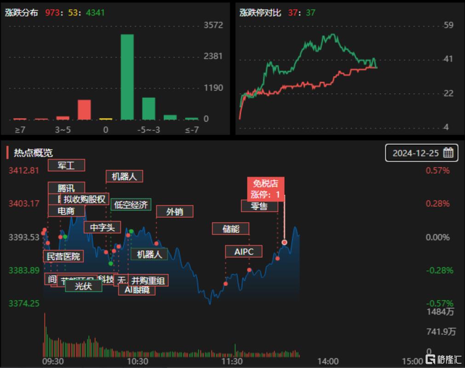The image size is (465, 368).
Task: Click the tallest green bar in 涨跌分布
Action: (x=127, y=77)
